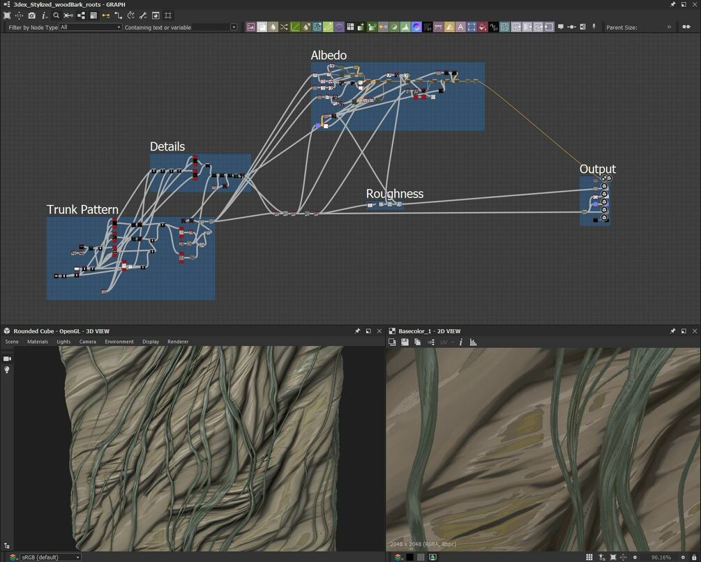
Task: Open Filter by Node Type dropdown
Action: pyautogui.click(x=90, y=27)
